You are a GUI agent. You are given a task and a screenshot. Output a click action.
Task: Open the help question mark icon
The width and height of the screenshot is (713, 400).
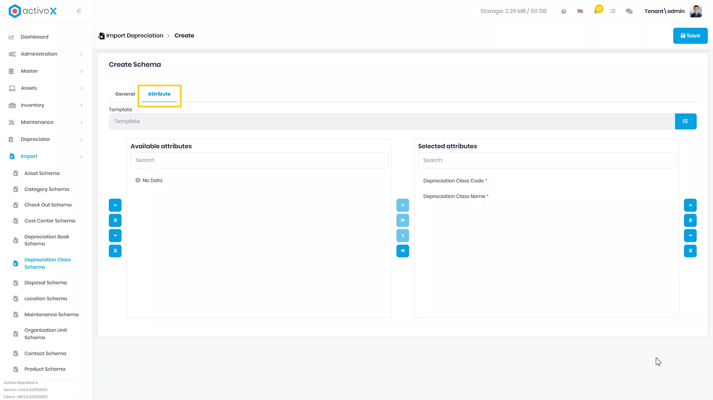pos(564,11)
